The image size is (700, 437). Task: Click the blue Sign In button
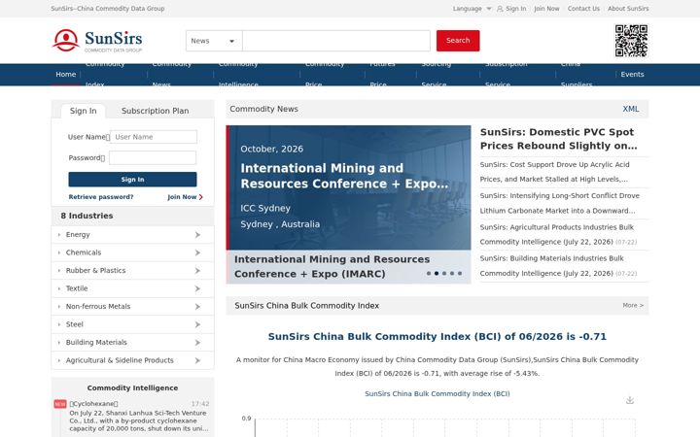(x=132, y=180)
